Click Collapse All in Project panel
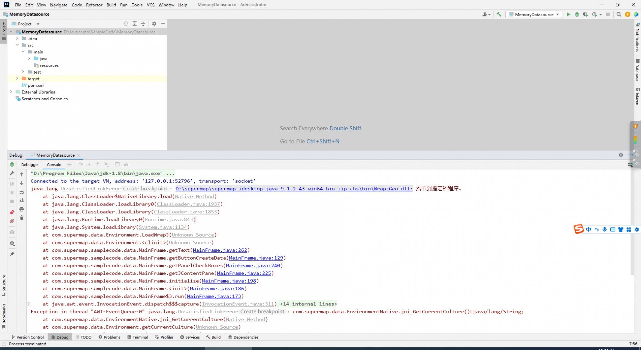 pos(143,24)
